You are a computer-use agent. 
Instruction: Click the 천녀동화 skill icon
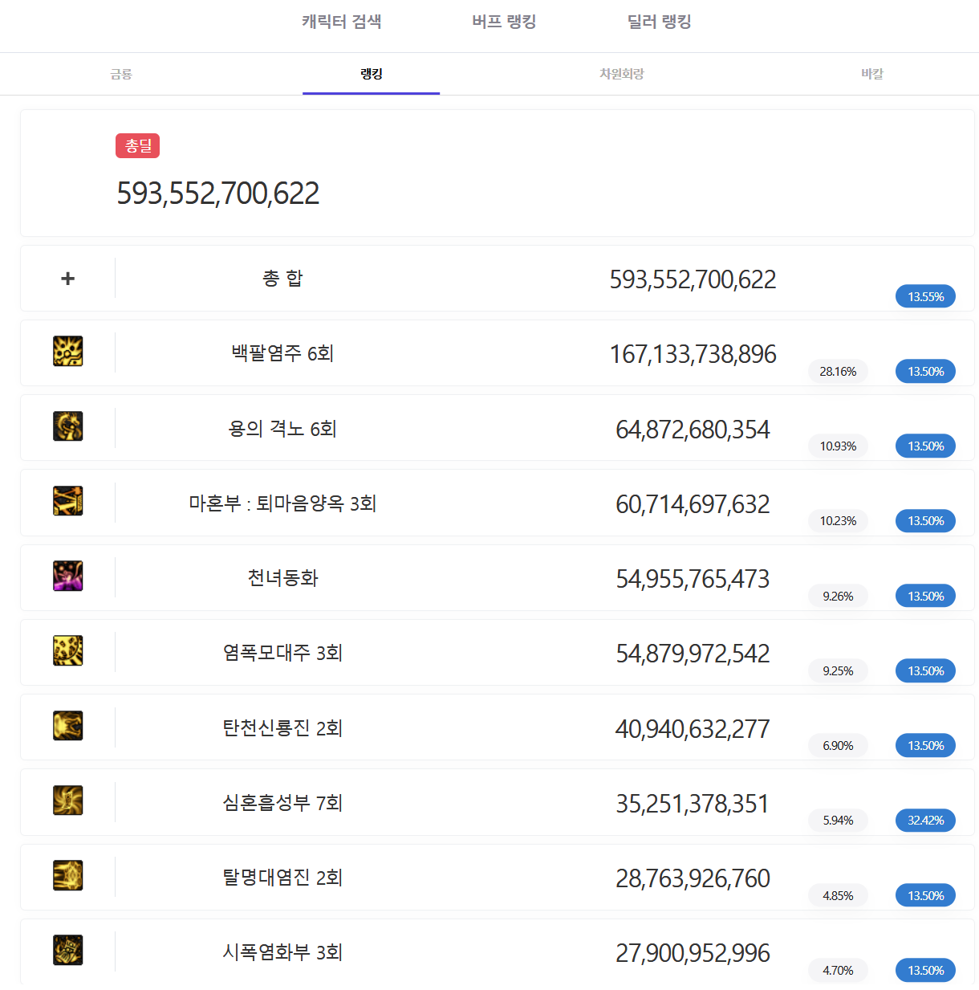68,576
